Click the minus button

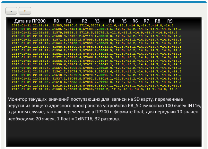coord(11,11)
